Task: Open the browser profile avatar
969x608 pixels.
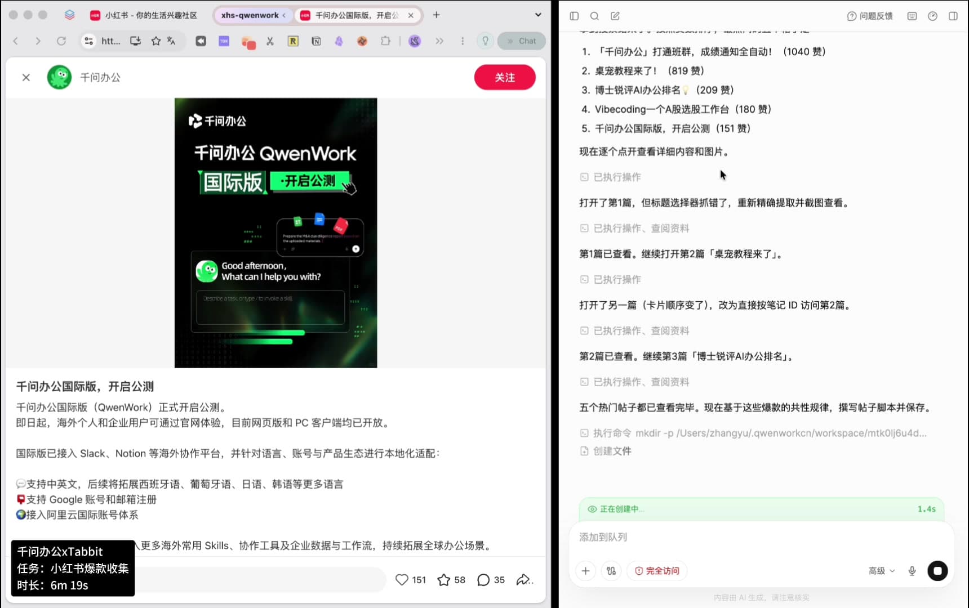Action: click(x=415, y=41)
